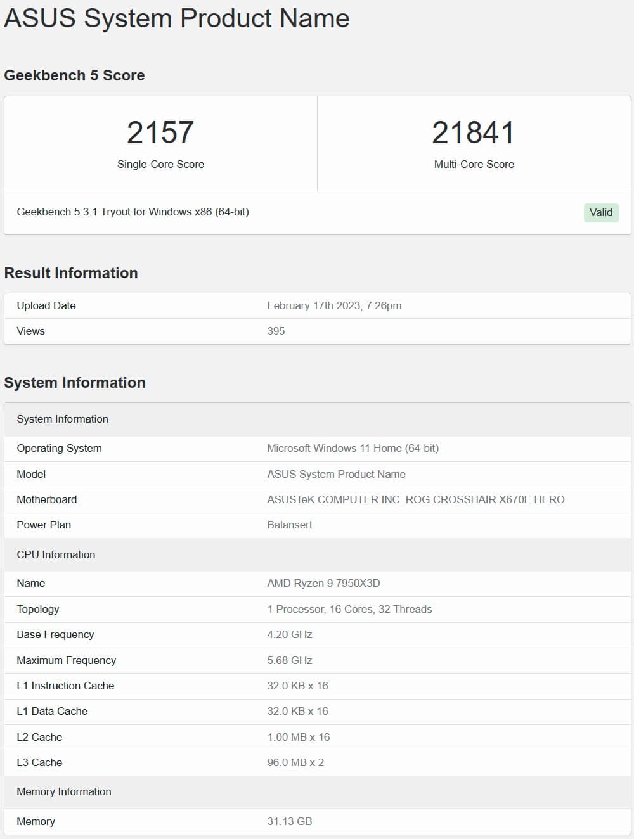Click the Geekbench 5 Score heading
Screen dimensions: 634x839
tap(74, 75)
